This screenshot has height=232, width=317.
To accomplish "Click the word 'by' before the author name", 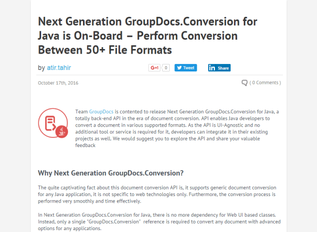I will pos(41,68).
